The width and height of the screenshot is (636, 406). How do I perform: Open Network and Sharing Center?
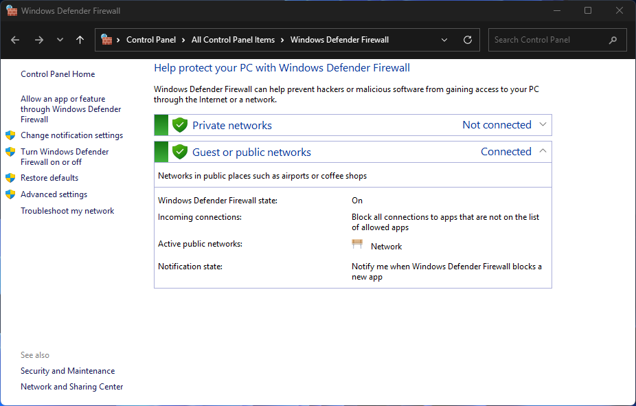click(x=71, y=386)
